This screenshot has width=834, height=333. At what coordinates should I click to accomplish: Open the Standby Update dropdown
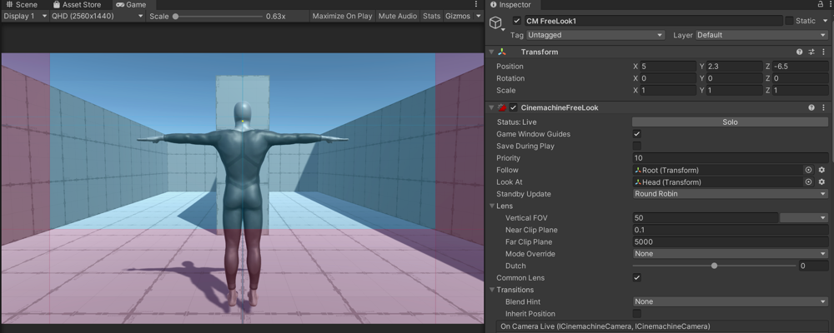(730, 194)
